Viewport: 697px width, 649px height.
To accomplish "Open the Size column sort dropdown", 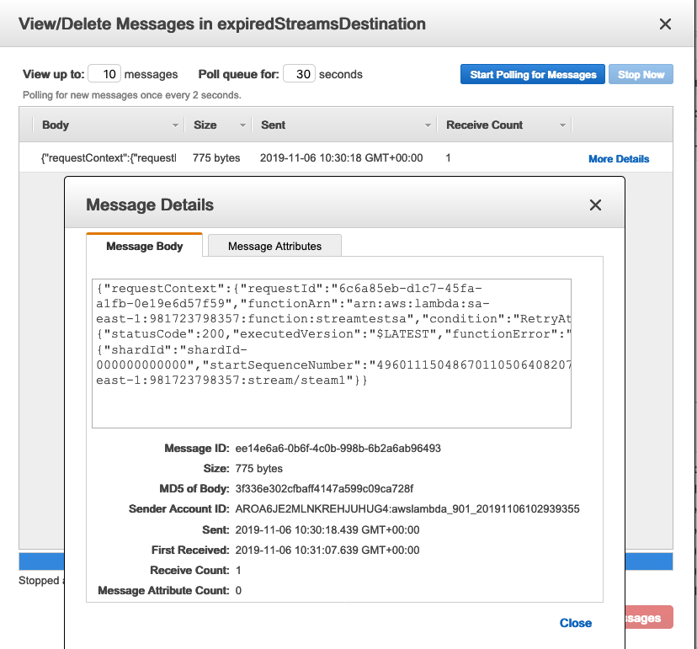I will 242,125.
